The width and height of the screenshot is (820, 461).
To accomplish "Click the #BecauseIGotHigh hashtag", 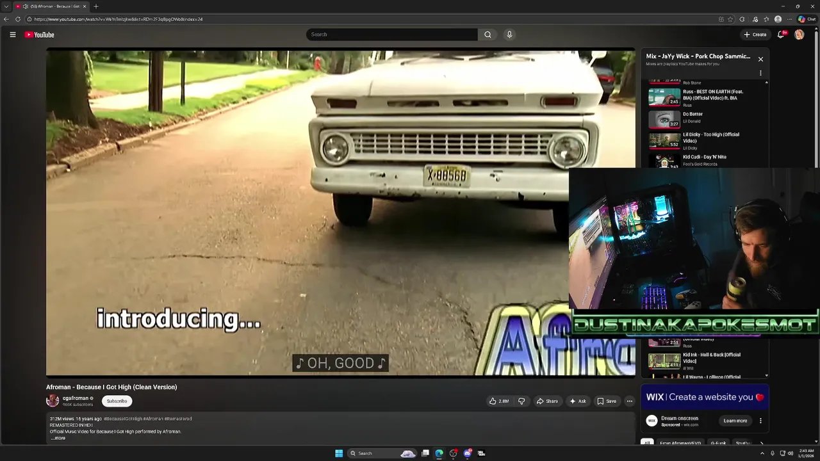I will tap(122, 419).
